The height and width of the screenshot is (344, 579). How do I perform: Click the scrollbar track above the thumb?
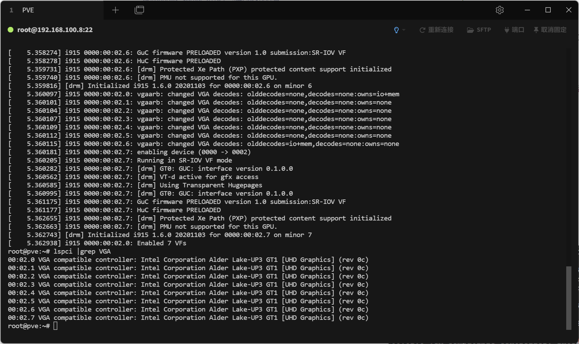point(569,155)
